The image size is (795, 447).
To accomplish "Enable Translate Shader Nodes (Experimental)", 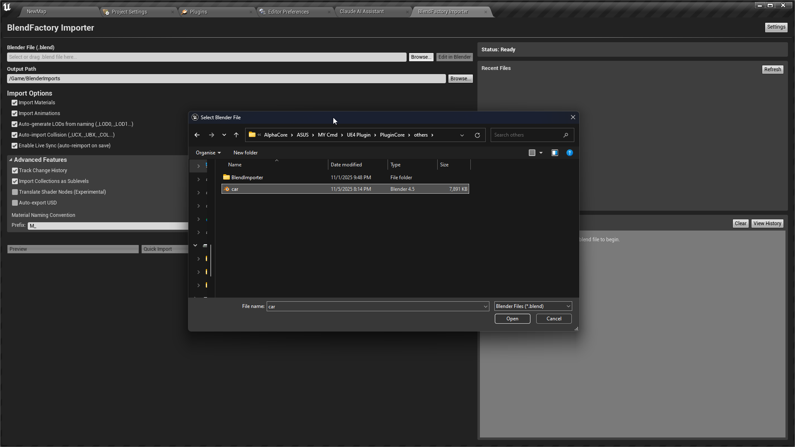I will [15, 192].
